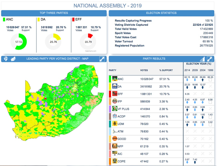This screenshot has height=166, width=219.
Task: Click the NFP 2014 value 1.57
Action: tap(187, 146)
